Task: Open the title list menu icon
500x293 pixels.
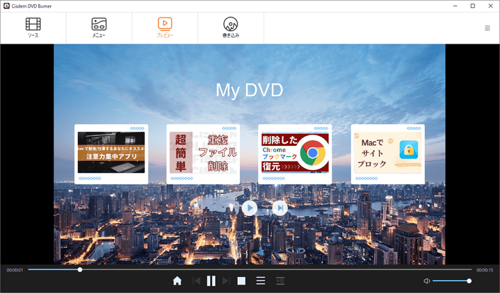Action: (x=261, y=281)
